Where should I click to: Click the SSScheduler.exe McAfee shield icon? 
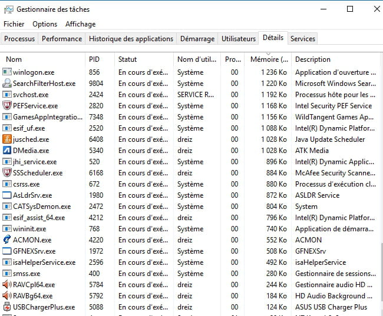[x=7, y=172]
